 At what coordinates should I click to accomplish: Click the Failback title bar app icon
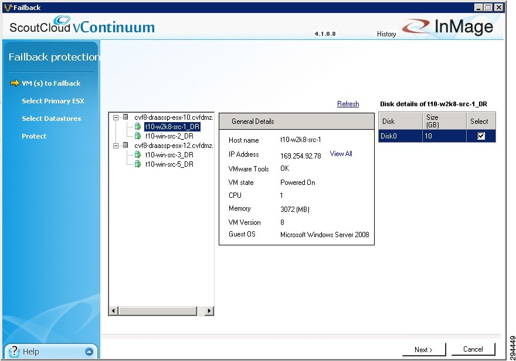click(8, 8)
